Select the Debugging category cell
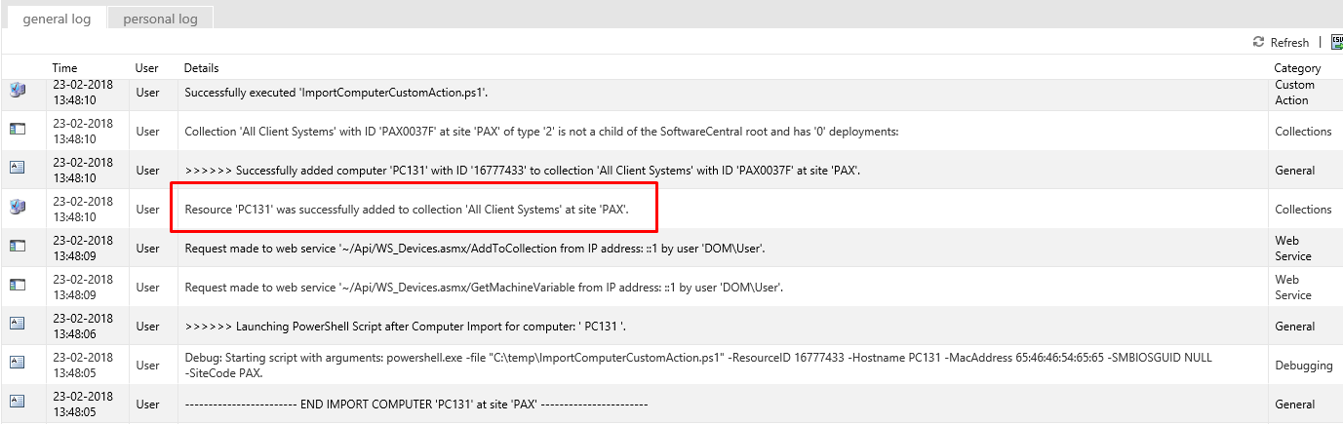This screenshot has width=1343, height=424. pos(1303,366)
